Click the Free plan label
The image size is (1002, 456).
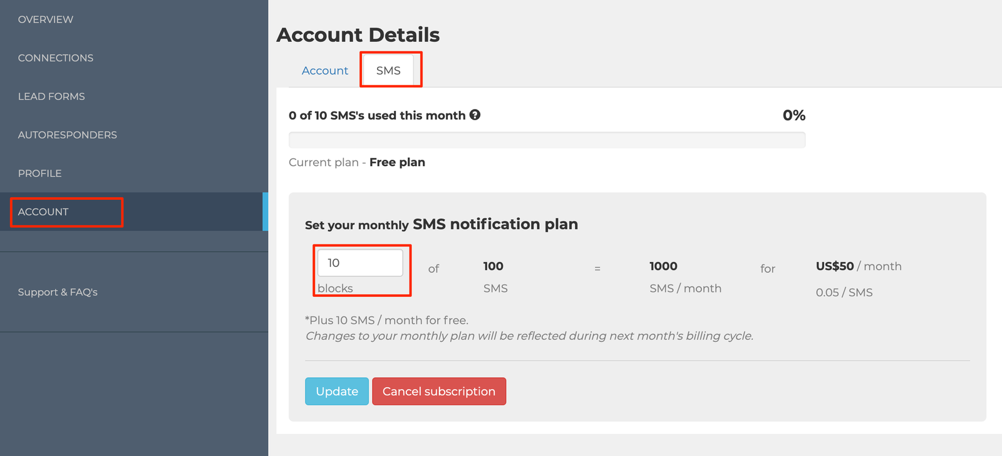coord(397,162)
